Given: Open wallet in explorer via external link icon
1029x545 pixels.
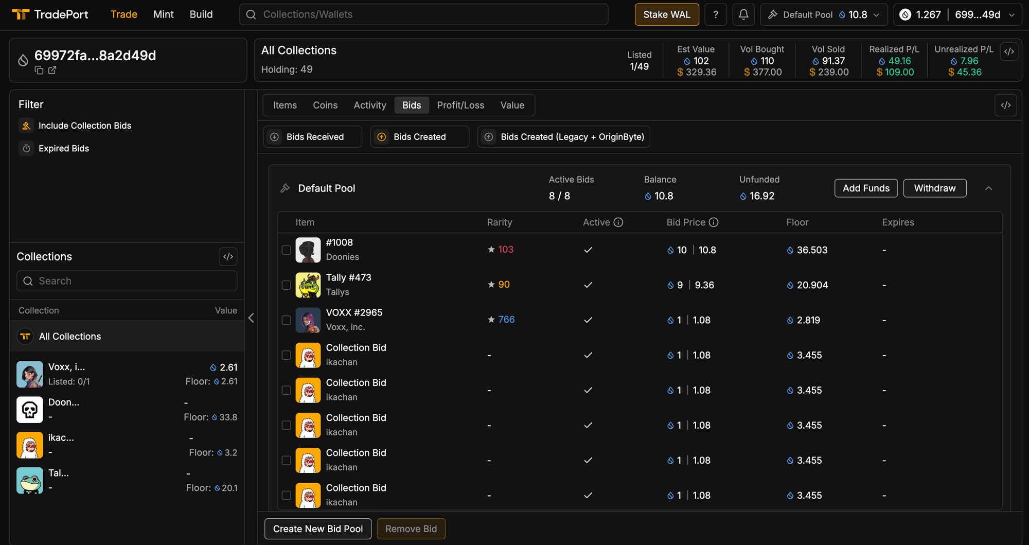Looking at the screenshot, I should [x=52, y=71].
